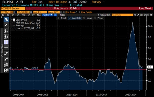Open the Suggested Charts dropdown

39,8
